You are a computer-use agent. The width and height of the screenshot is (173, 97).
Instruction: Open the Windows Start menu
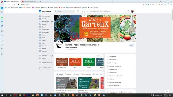(x=2, y=95)
